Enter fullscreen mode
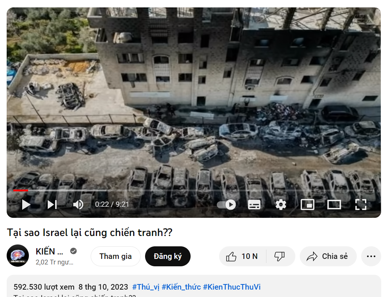The height and width of the screenshot is (297, 386). 361,205
